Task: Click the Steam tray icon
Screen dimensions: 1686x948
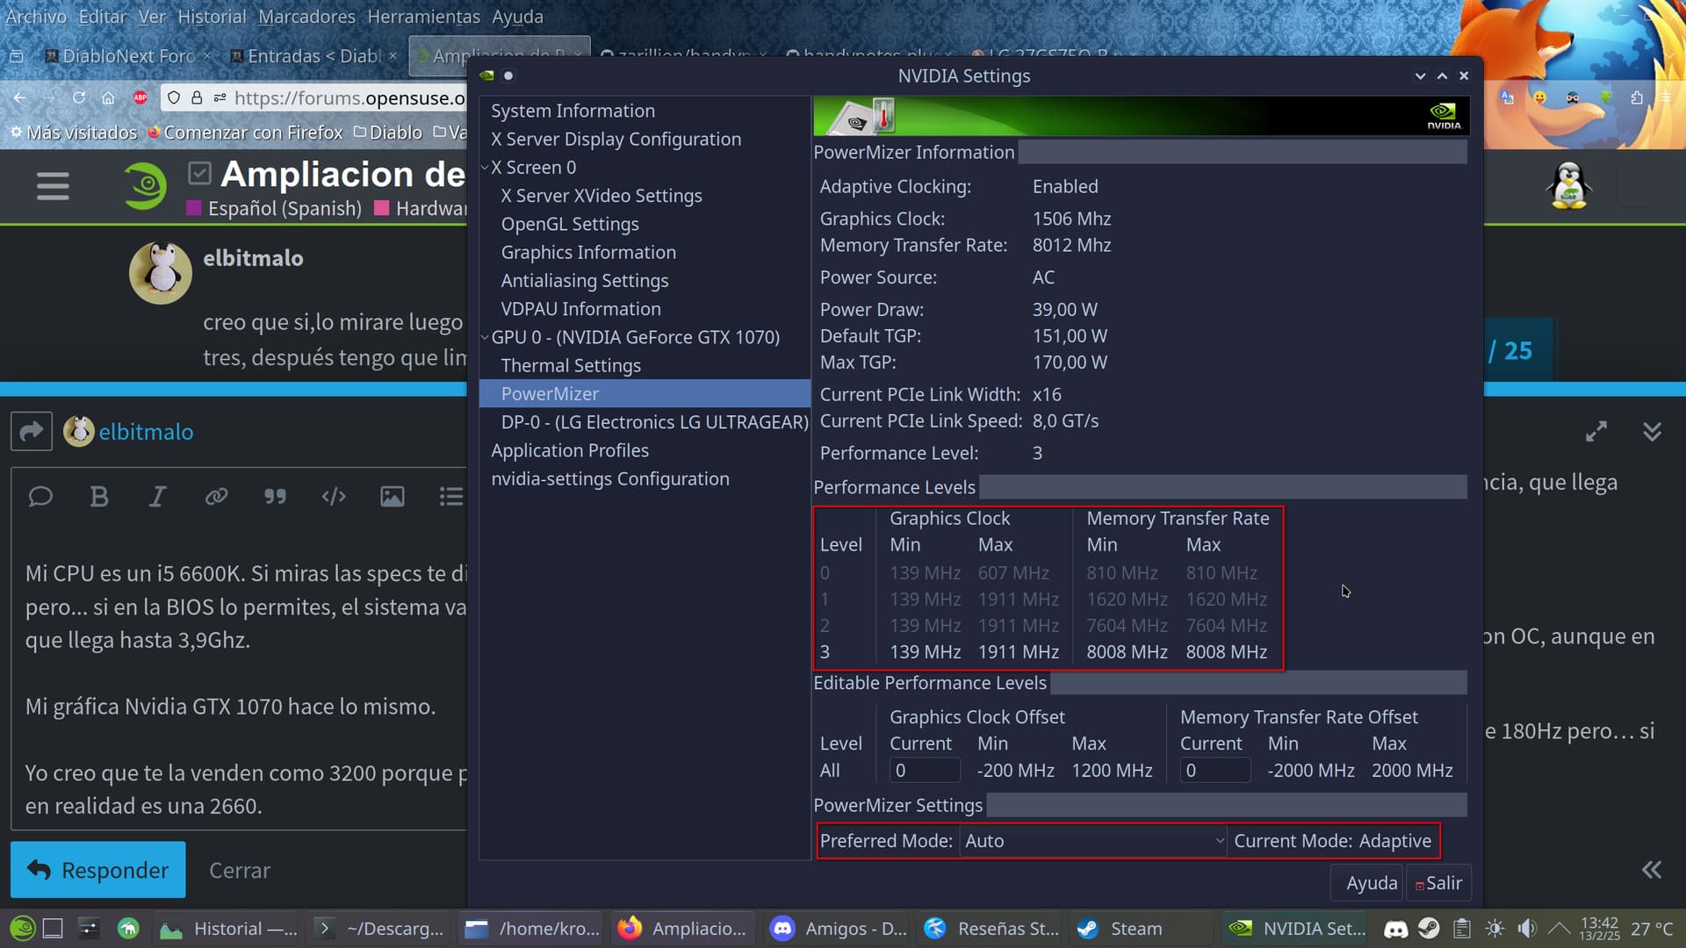Action: pos(1429,928)
